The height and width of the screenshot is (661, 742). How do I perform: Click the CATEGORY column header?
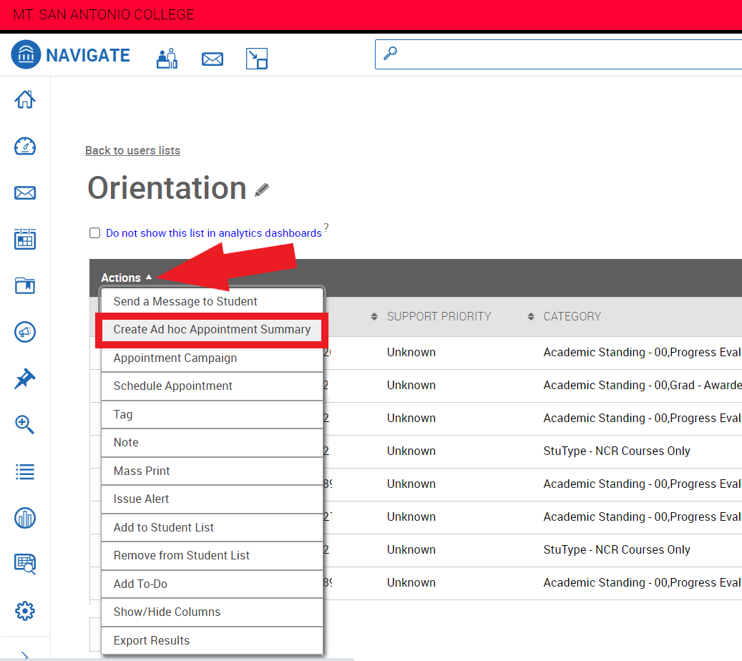pos(572,316)
